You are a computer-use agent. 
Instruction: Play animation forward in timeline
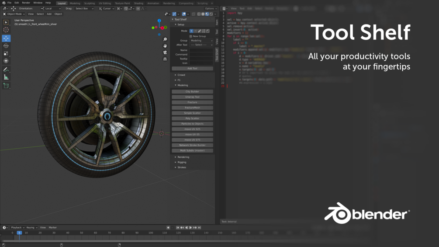click(190, 228)
